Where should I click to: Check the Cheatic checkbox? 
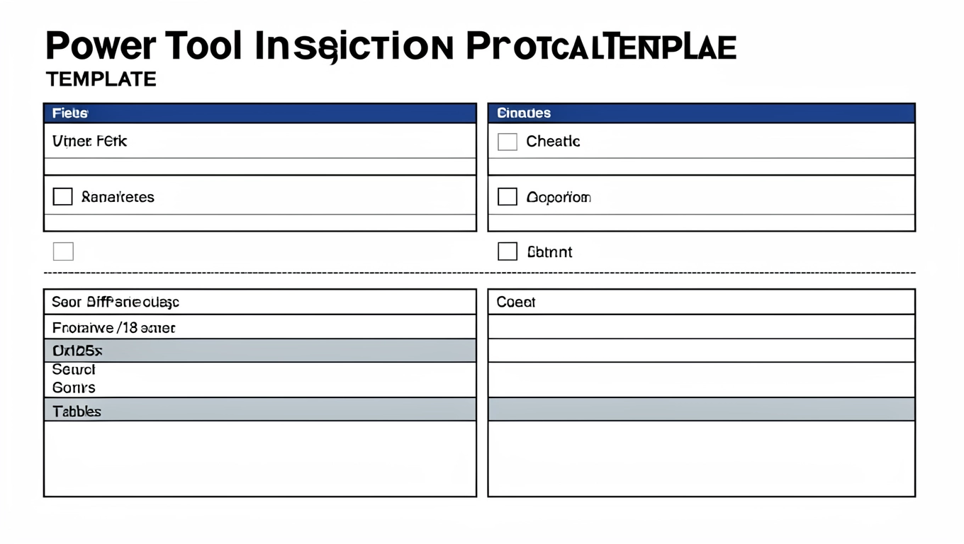tap(508, 142)
